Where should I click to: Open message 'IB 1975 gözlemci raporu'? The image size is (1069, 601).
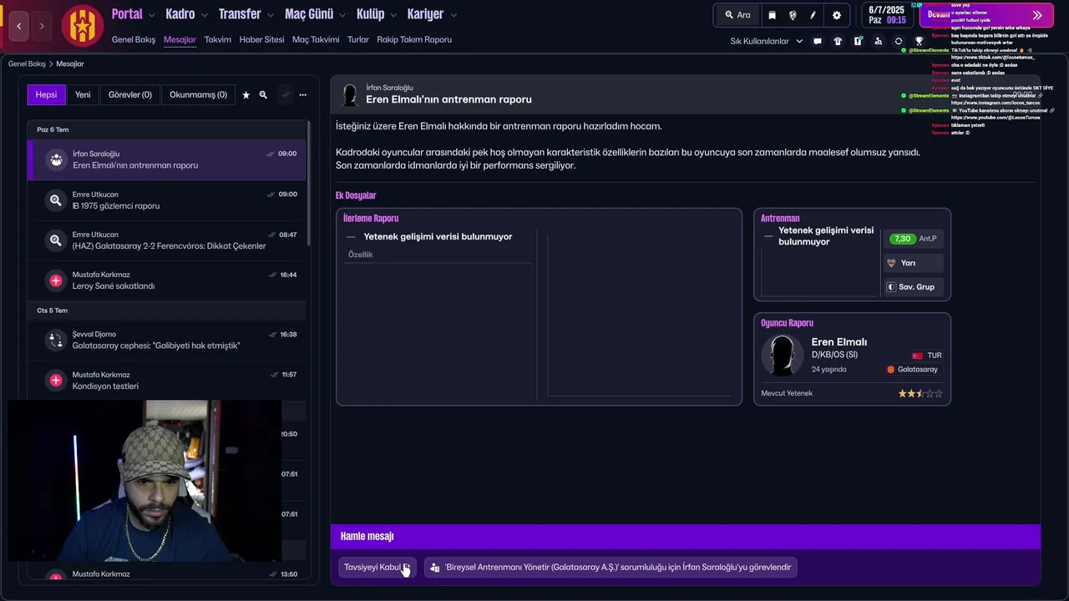[x=167, y=200]
